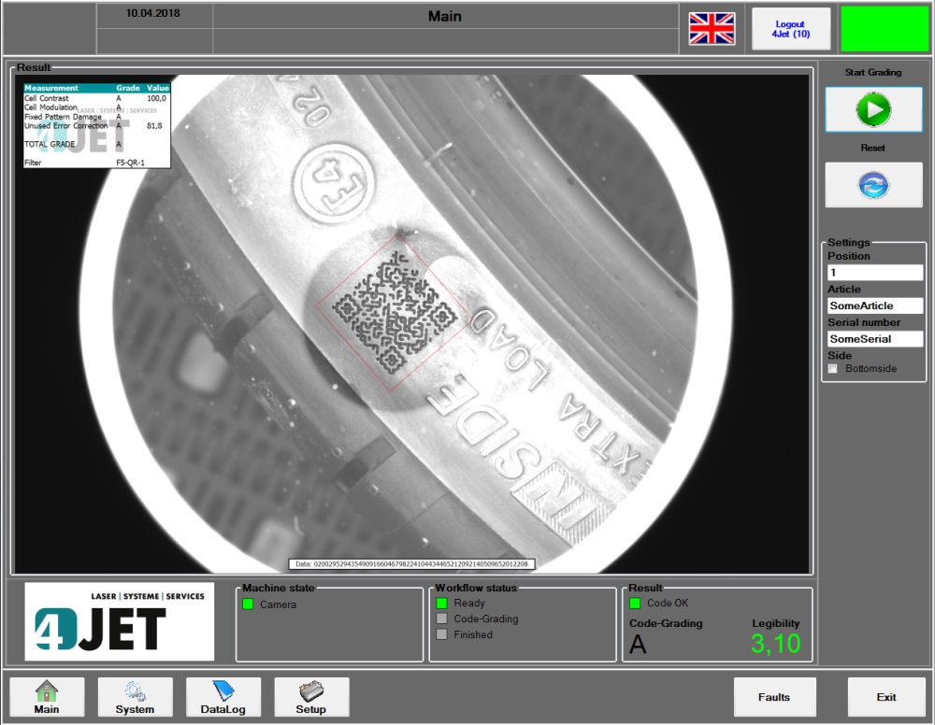Viewport: 935px width, 725px height.
Task: Enable the Bottomside checkbox
Action: click(x=833, y=369)
